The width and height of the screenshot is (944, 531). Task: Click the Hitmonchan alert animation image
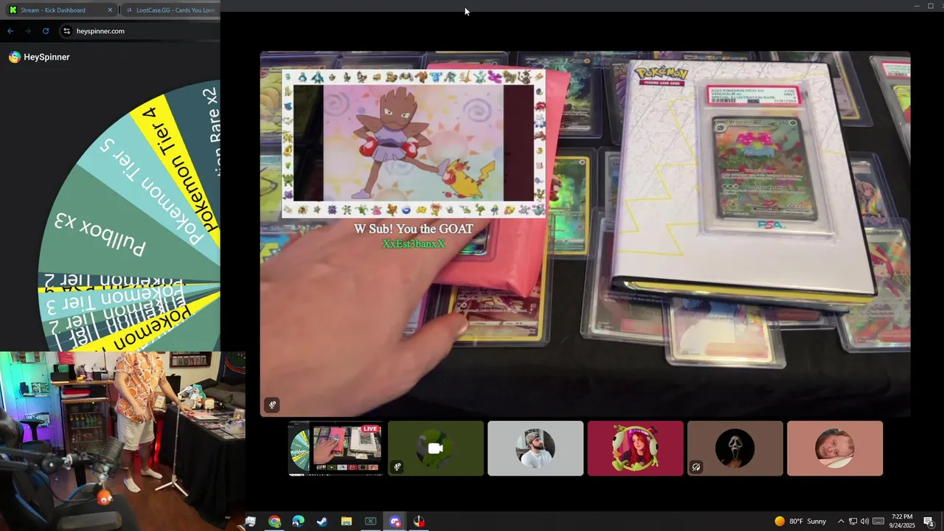pyautogui.click(x=413, y=143)
